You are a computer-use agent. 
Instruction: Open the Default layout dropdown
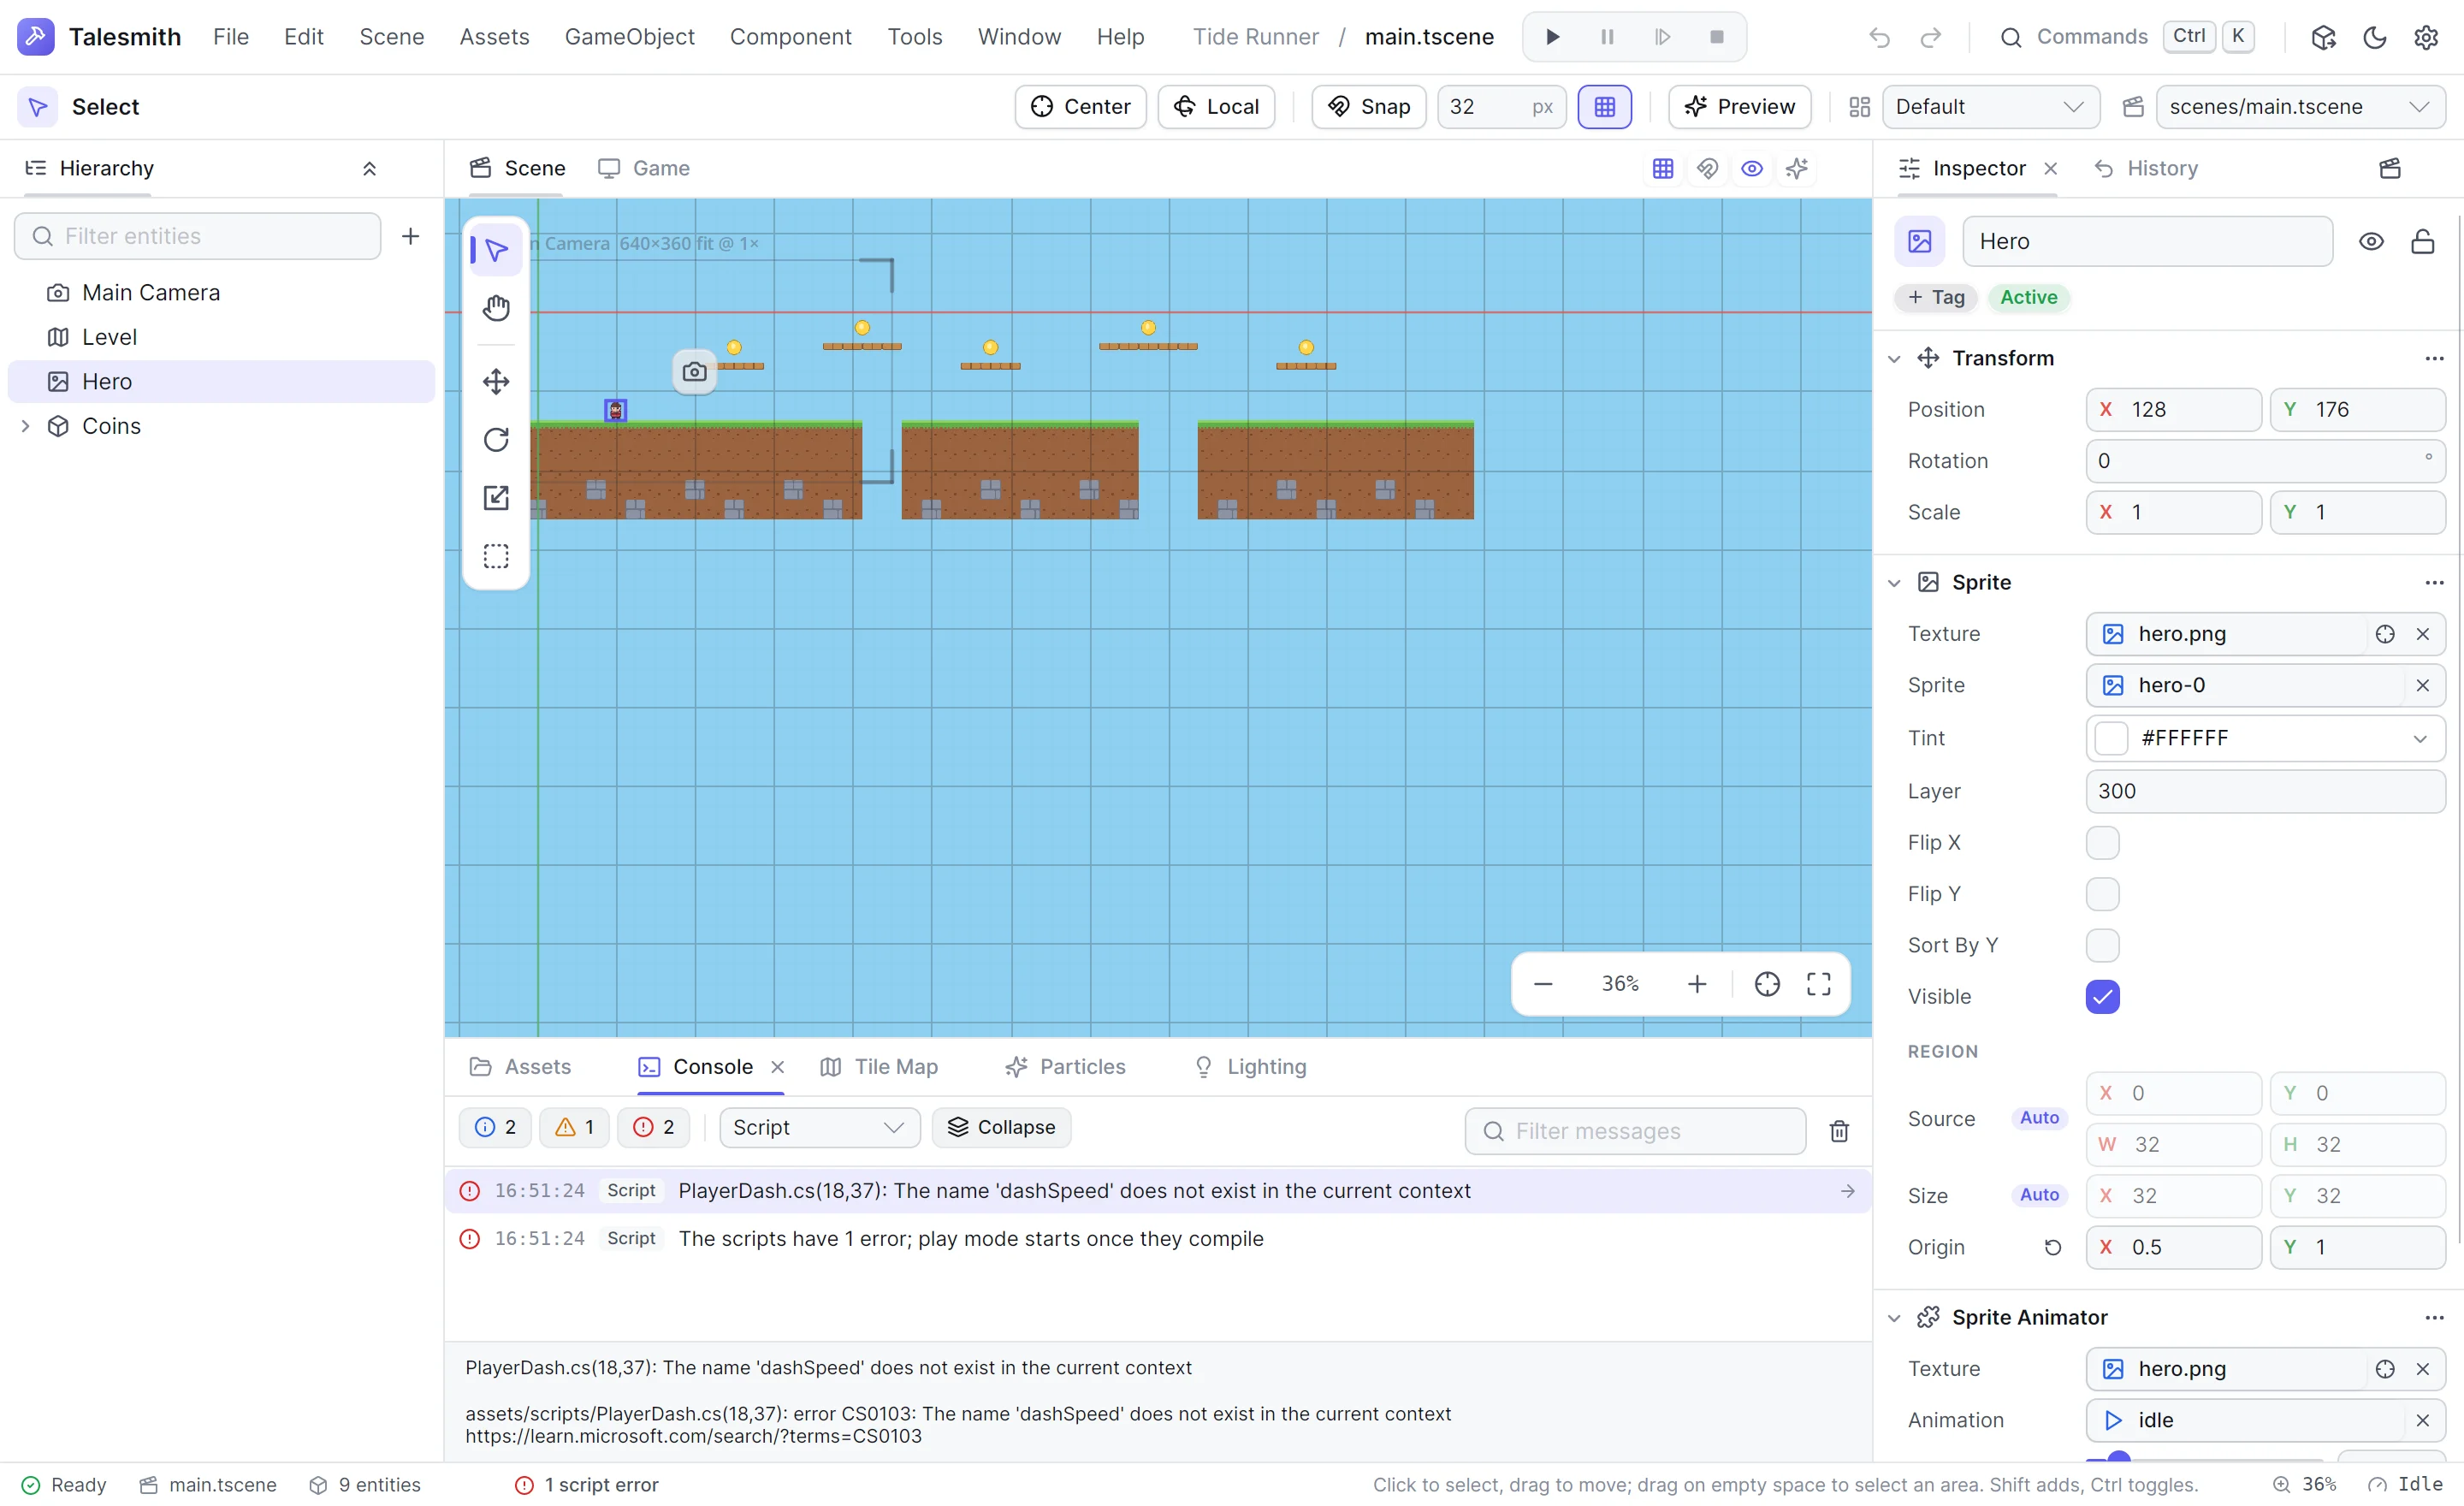point(1990,107)
